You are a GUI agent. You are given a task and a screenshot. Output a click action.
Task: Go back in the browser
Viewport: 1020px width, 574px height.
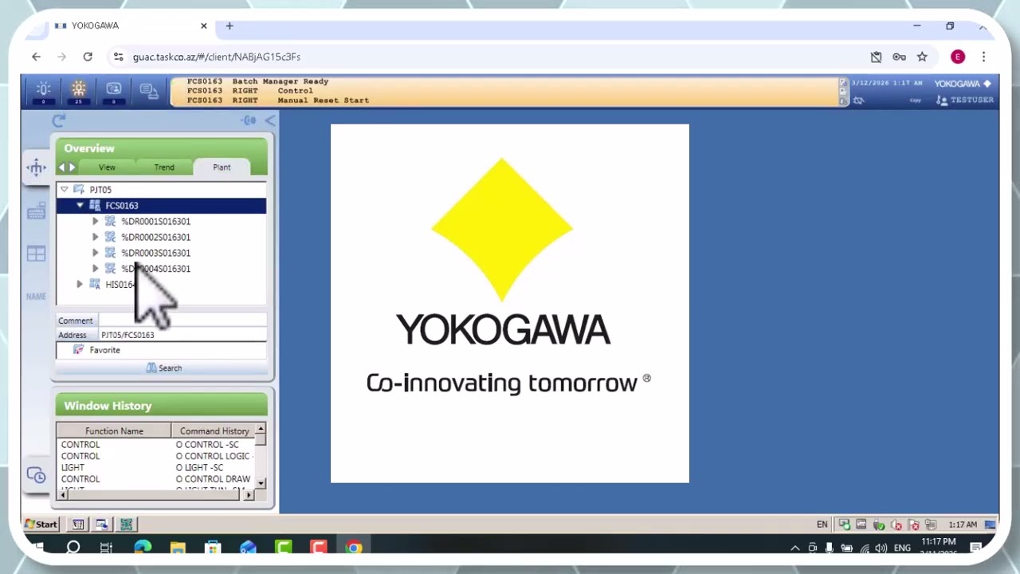(36, 57)
